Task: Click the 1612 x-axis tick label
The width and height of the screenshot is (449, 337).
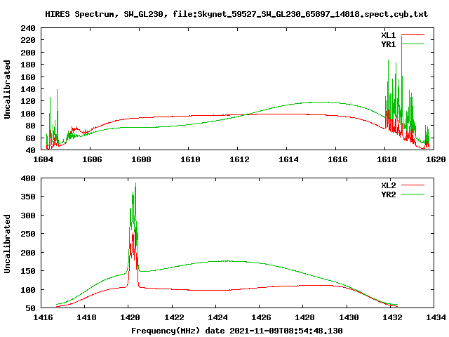Action: point(239,159)
